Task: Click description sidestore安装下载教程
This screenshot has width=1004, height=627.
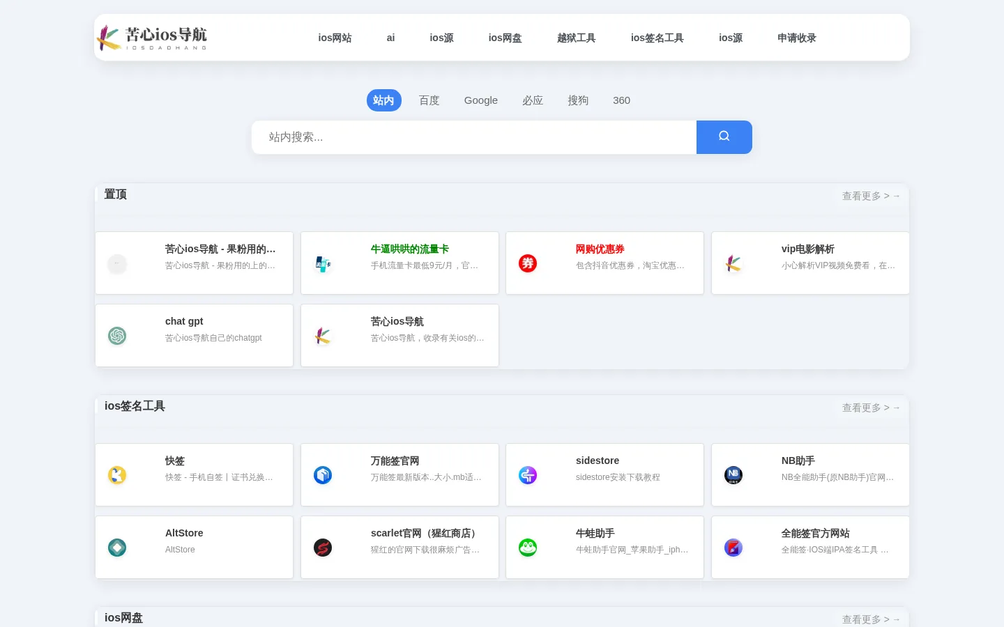Action: (618, 477)
